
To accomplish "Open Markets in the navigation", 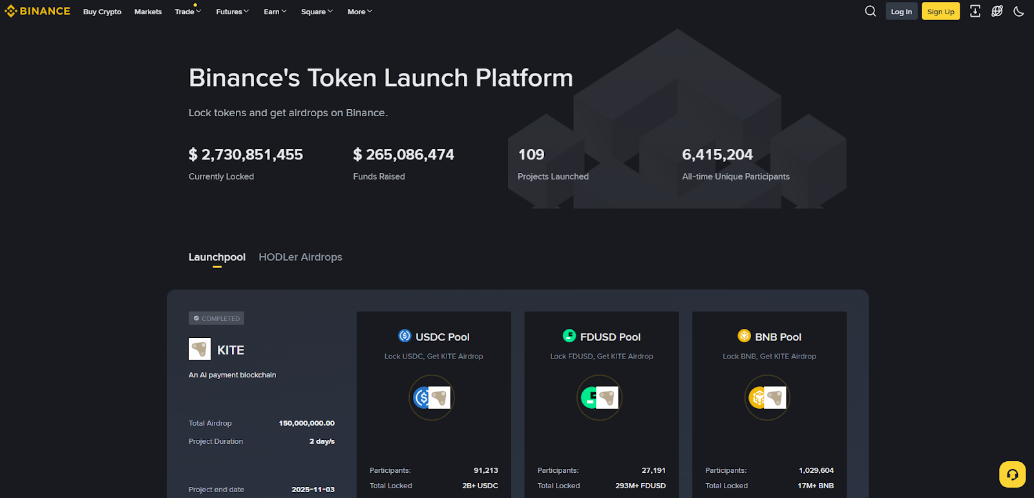I will point(148,12).
